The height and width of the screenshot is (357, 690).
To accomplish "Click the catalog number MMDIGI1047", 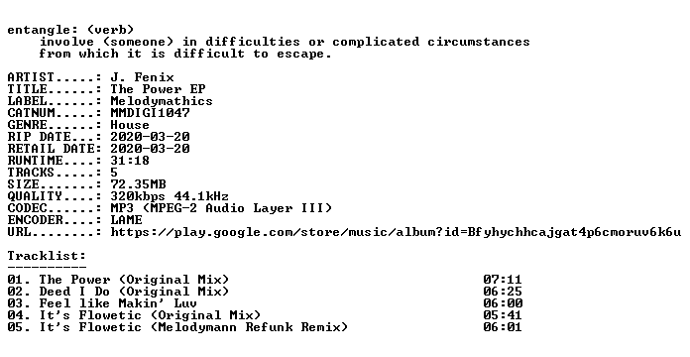I will point(150,113).
